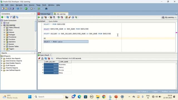Click the Run Script icon in worksheet toolbar
This screenshot has height=100, width=178.
coord(42,17)
